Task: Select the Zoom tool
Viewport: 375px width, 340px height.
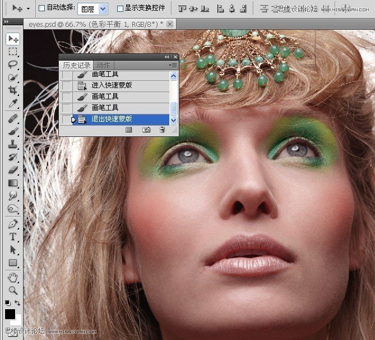Action: pos(13,291)
